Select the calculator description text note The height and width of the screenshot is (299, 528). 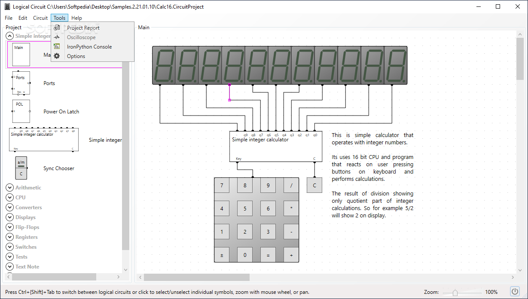[372, 175]
